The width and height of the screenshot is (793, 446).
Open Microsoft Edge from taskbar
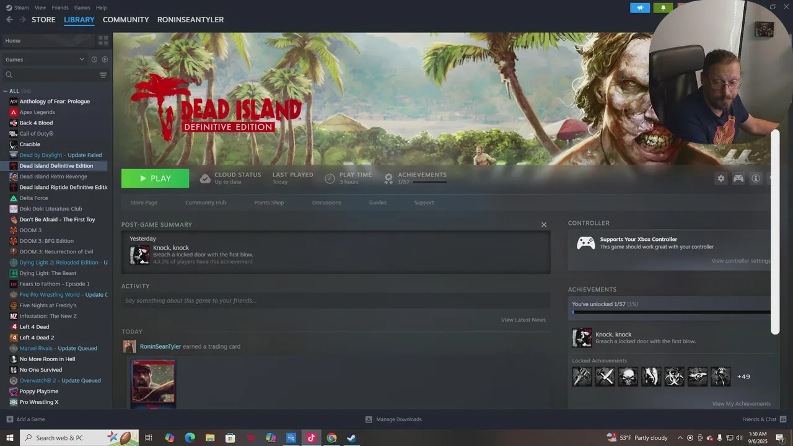[190, 438]
